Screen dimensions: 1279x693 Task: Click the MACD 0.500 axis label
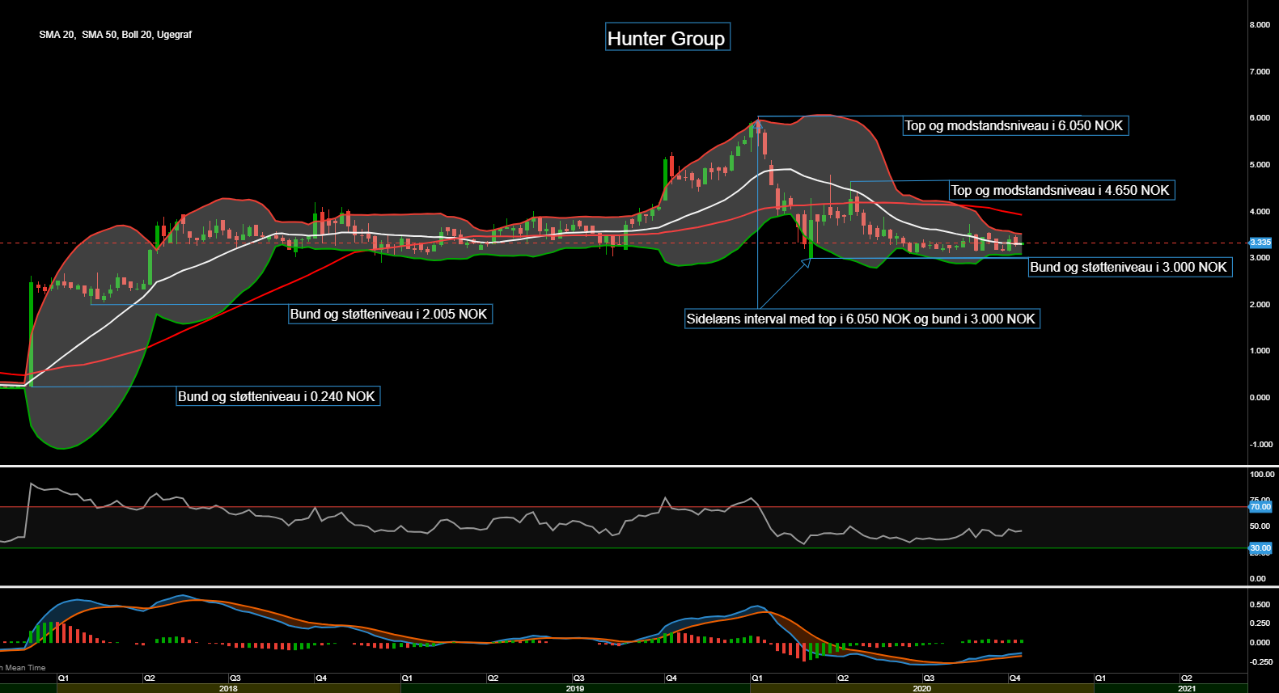1260,605
